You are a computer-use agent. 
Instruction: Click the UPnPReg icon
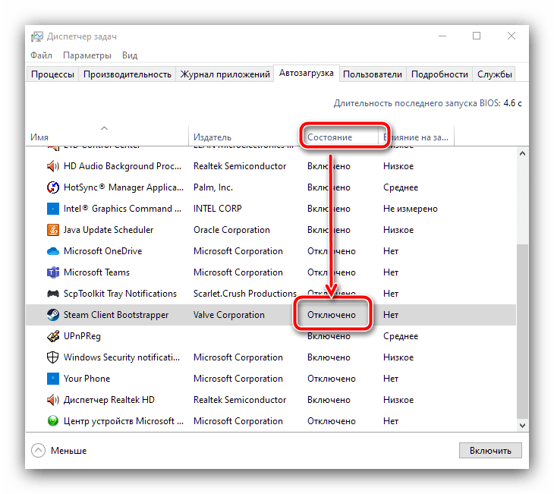click(53, 336)
